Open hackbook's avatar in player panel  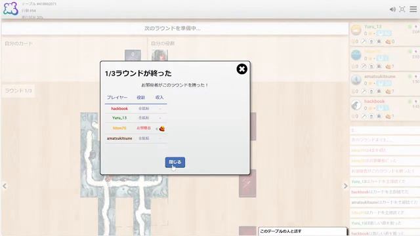(x=356, y=105)
